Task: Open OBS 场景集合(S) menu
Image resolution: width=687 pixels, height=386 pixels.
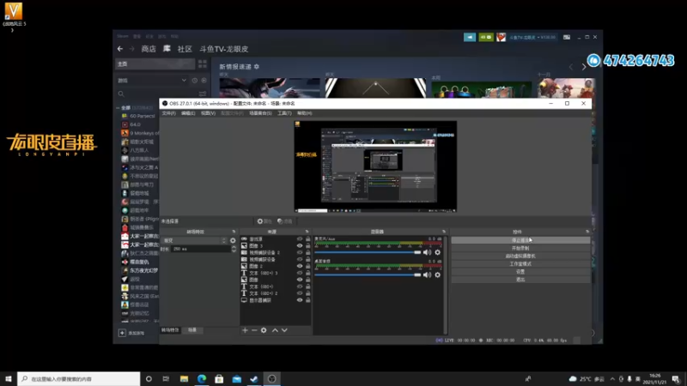Action: 260,113
